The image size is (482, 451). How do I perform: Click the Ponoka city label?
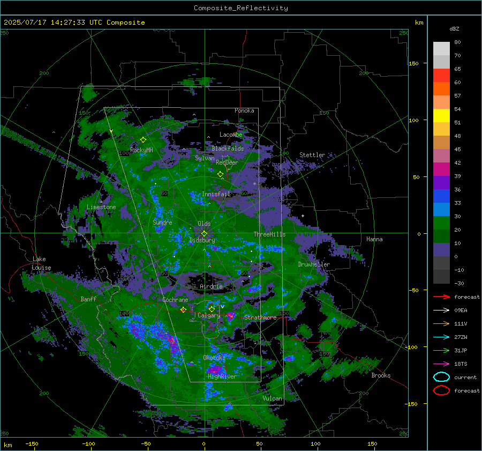point(244,110)
